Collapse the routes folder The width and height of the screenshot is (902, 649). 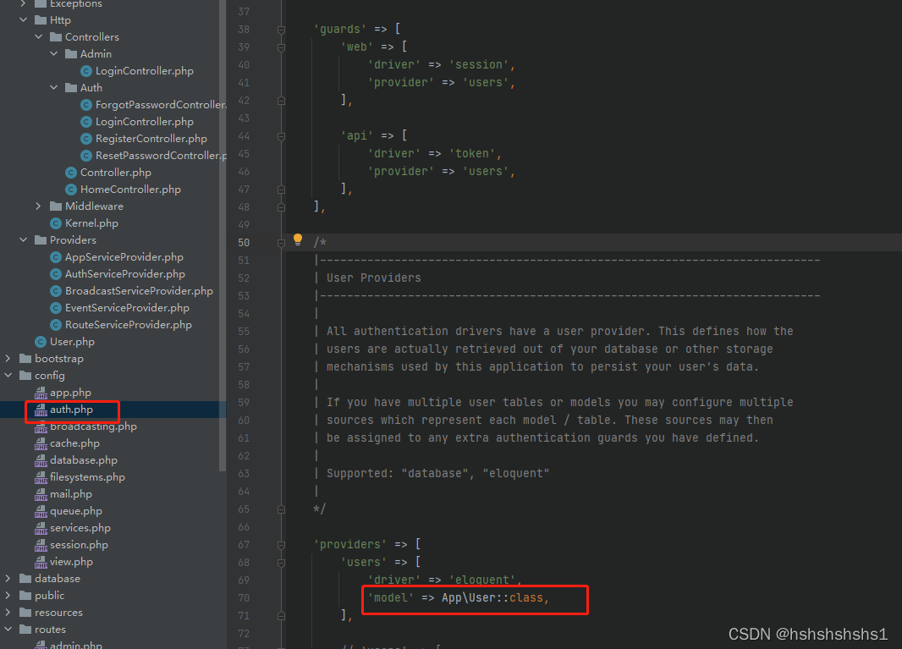[8, 630]
